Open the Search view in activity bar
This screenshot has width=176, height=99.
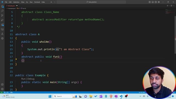coord(2,11)
